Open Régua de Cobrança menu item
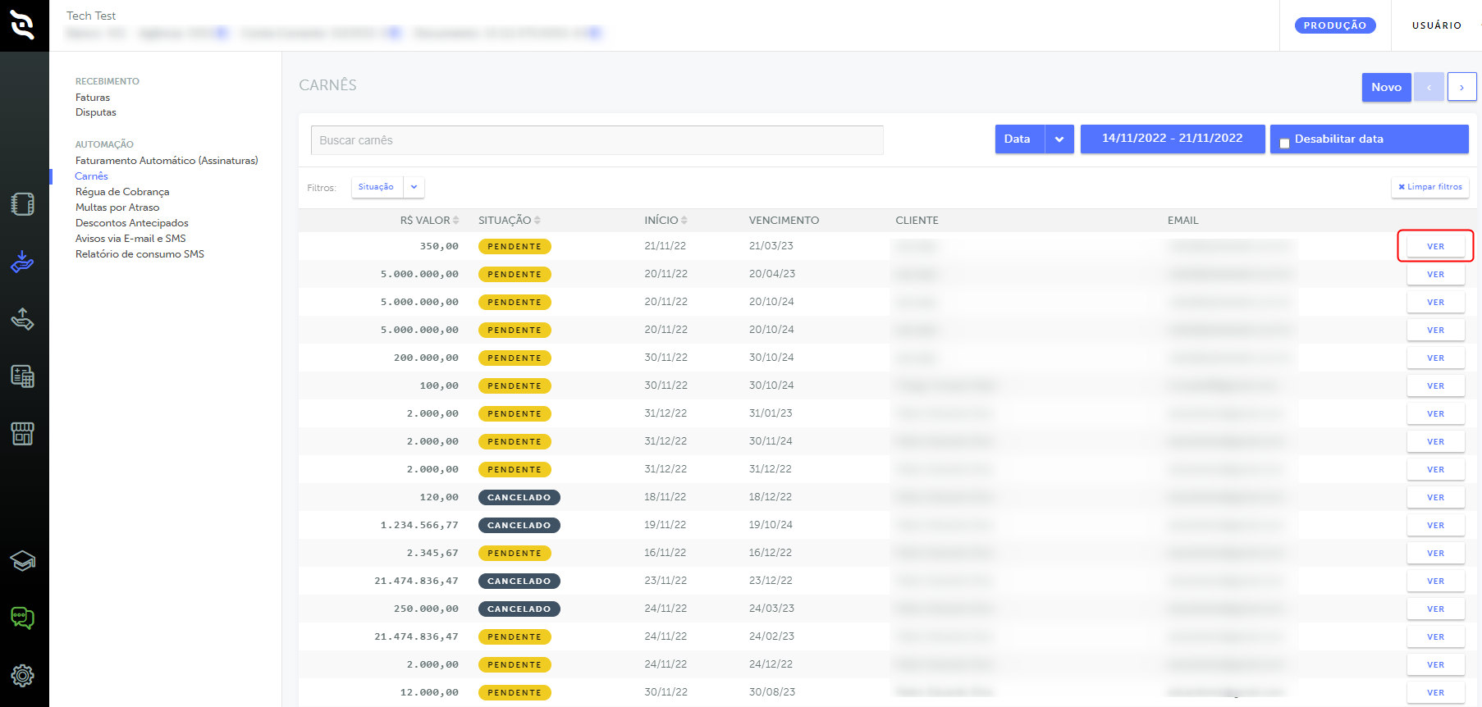This screenshot has height=707, width=1482. coord(122,192)
